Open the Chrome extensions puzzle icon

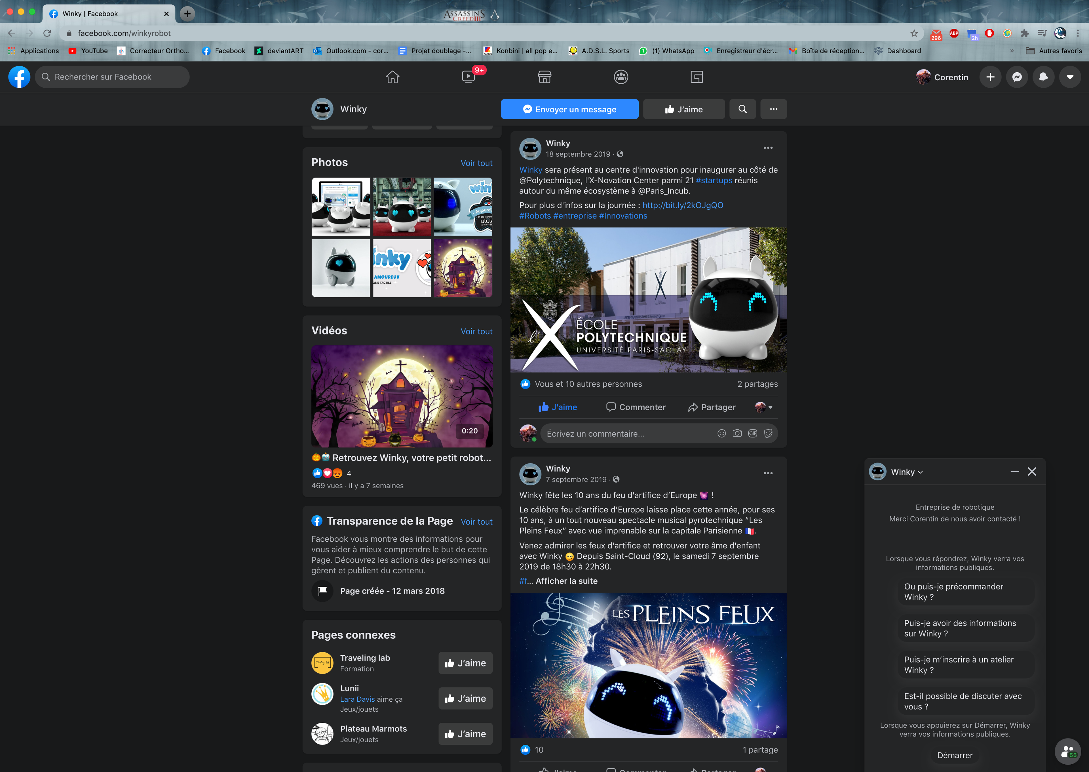pyautogui.click(x=1025, y=33)
